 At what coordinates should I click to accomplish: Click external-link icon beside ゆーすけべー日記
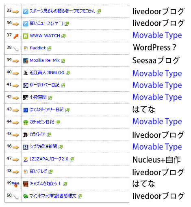[x=63, y=86]
